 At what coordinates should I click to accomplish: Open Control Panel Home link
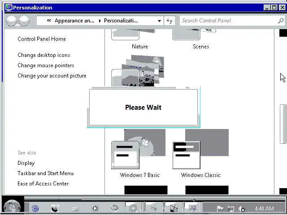point(42,39)
